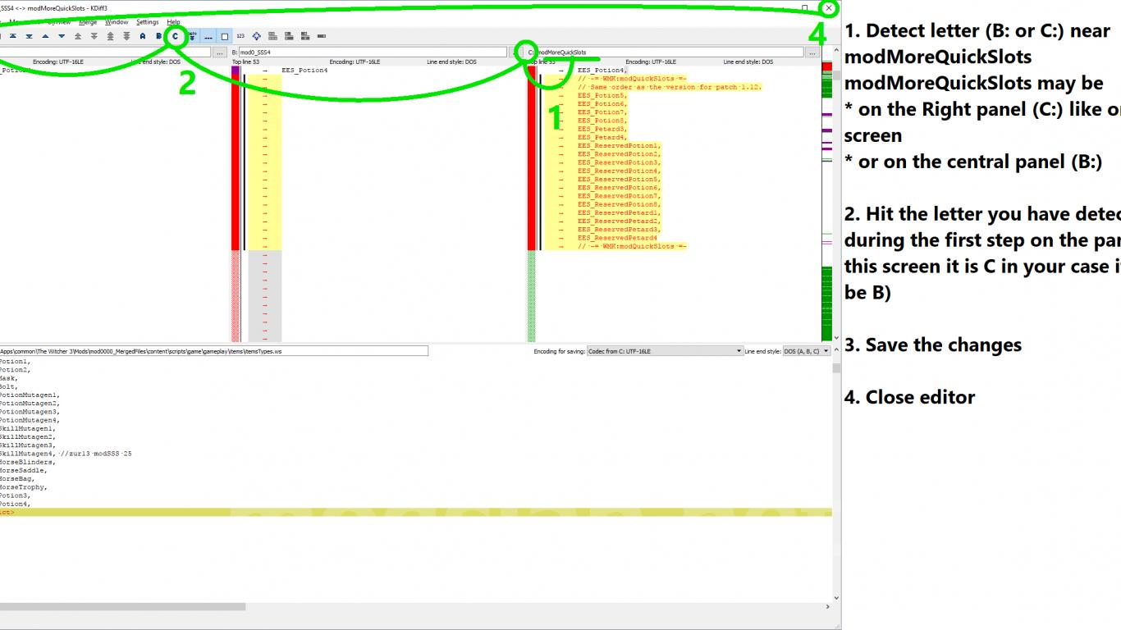Viewport: 1121px width, 630px height.
Task: Select source A for merge
Action: 143,36
